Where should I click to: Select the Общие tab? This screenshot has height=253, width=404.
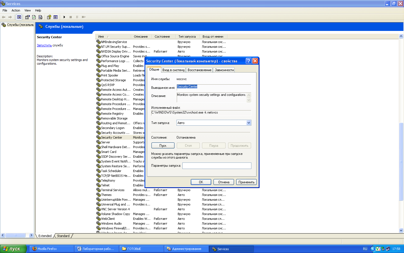click(x=154, y=69)
